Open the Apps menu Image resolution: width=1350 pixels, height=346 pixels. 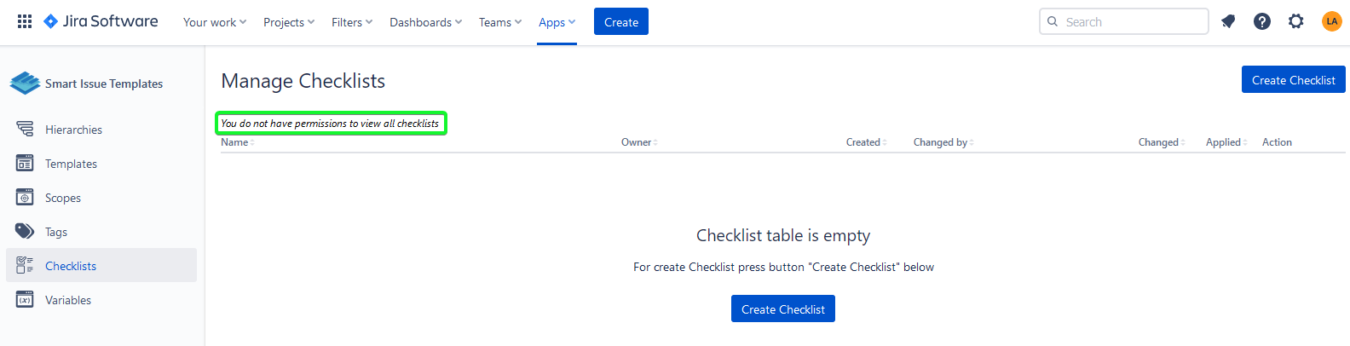557,22
